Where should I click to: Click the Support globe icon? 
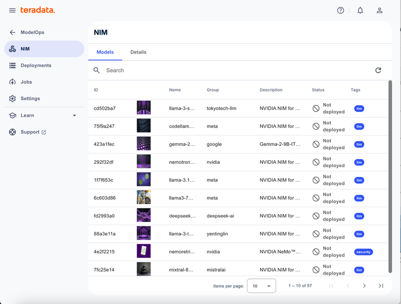coord(12,132)
